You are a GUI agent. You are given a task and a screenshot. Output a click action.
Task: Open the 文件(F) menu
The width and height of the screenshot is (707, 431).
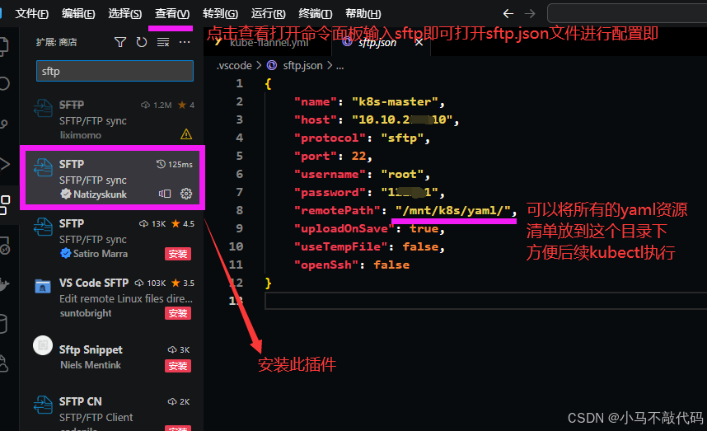pyautogui.click(x=31, y=13)
